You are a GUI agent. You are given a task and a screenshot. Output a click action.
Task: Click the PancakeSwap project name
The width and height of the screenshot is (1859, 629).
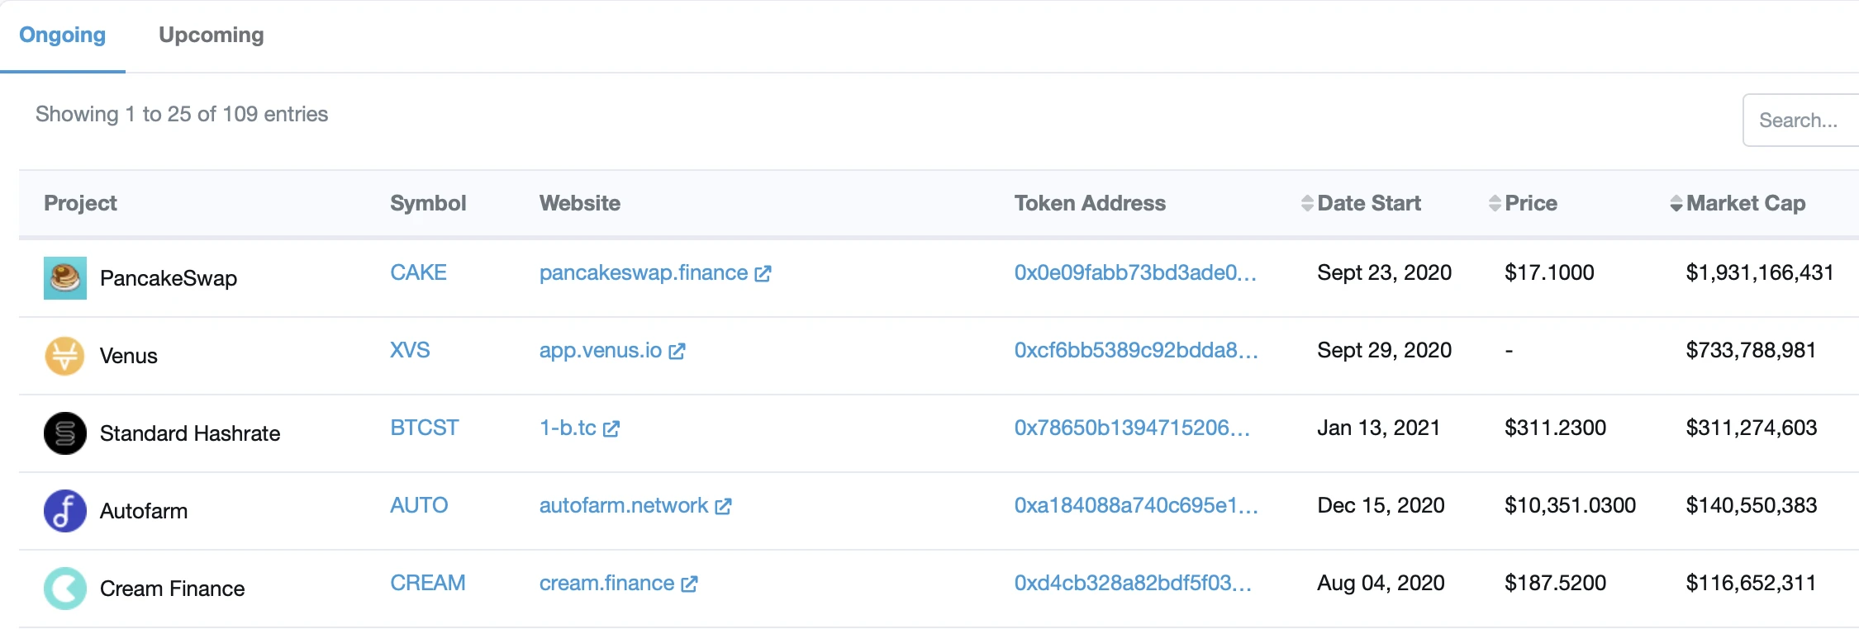tap(169, 278)
